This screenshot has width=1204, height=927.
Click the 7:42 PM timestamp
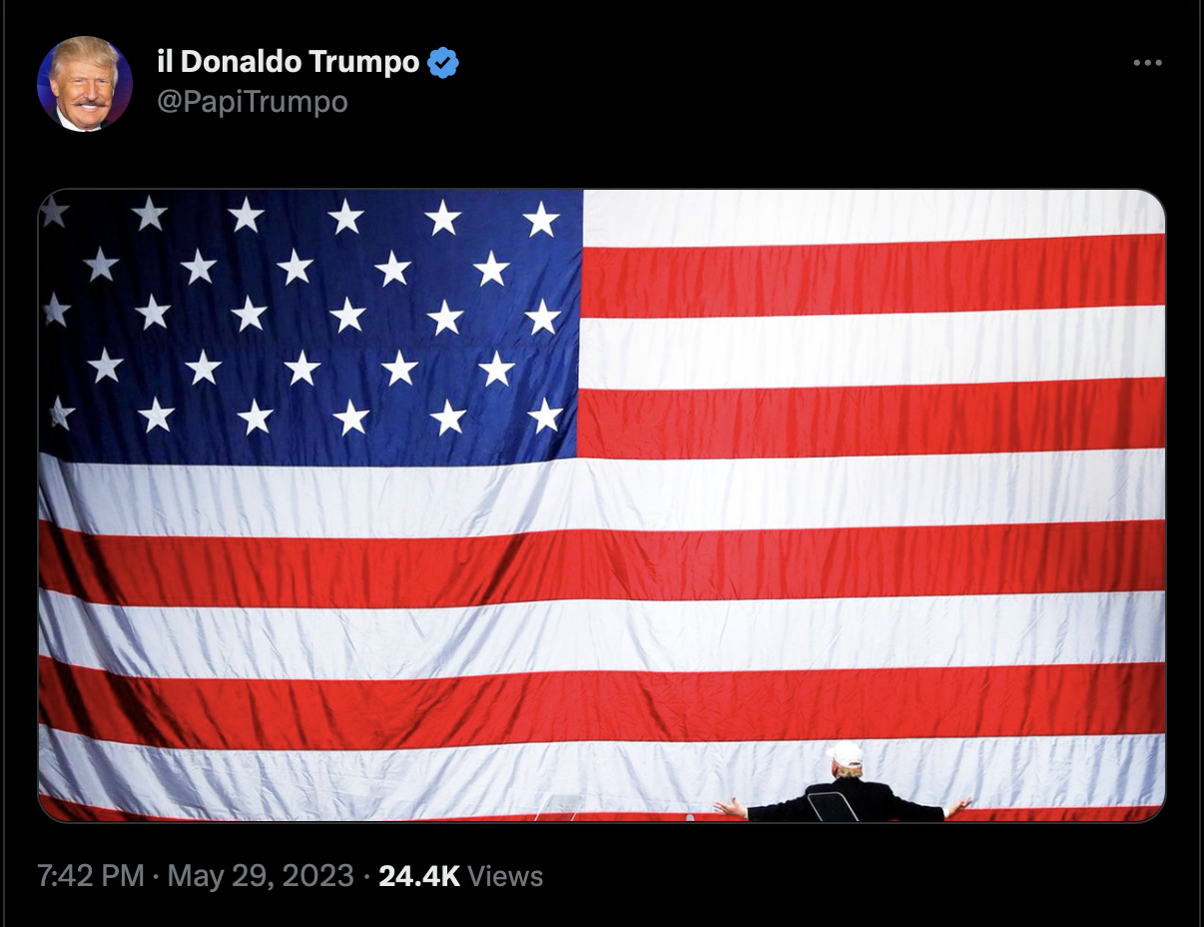[x=91, y=876]
